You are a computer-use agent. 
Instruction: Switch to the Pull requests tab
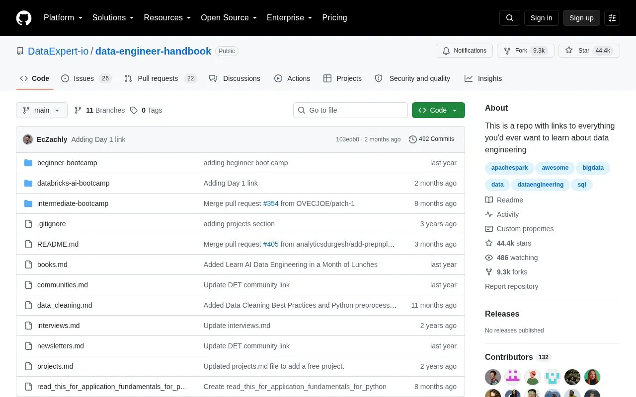[160, 78]
